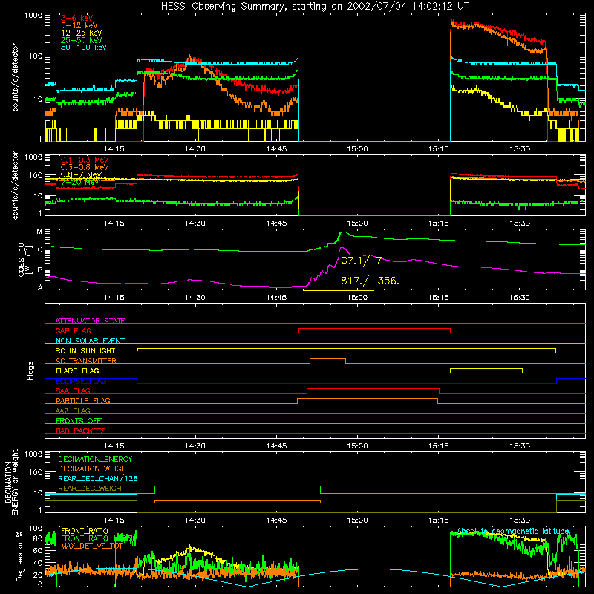Click the FRONTS_OFF flag label
The image size is (594, 594).
tap(79, 420)
